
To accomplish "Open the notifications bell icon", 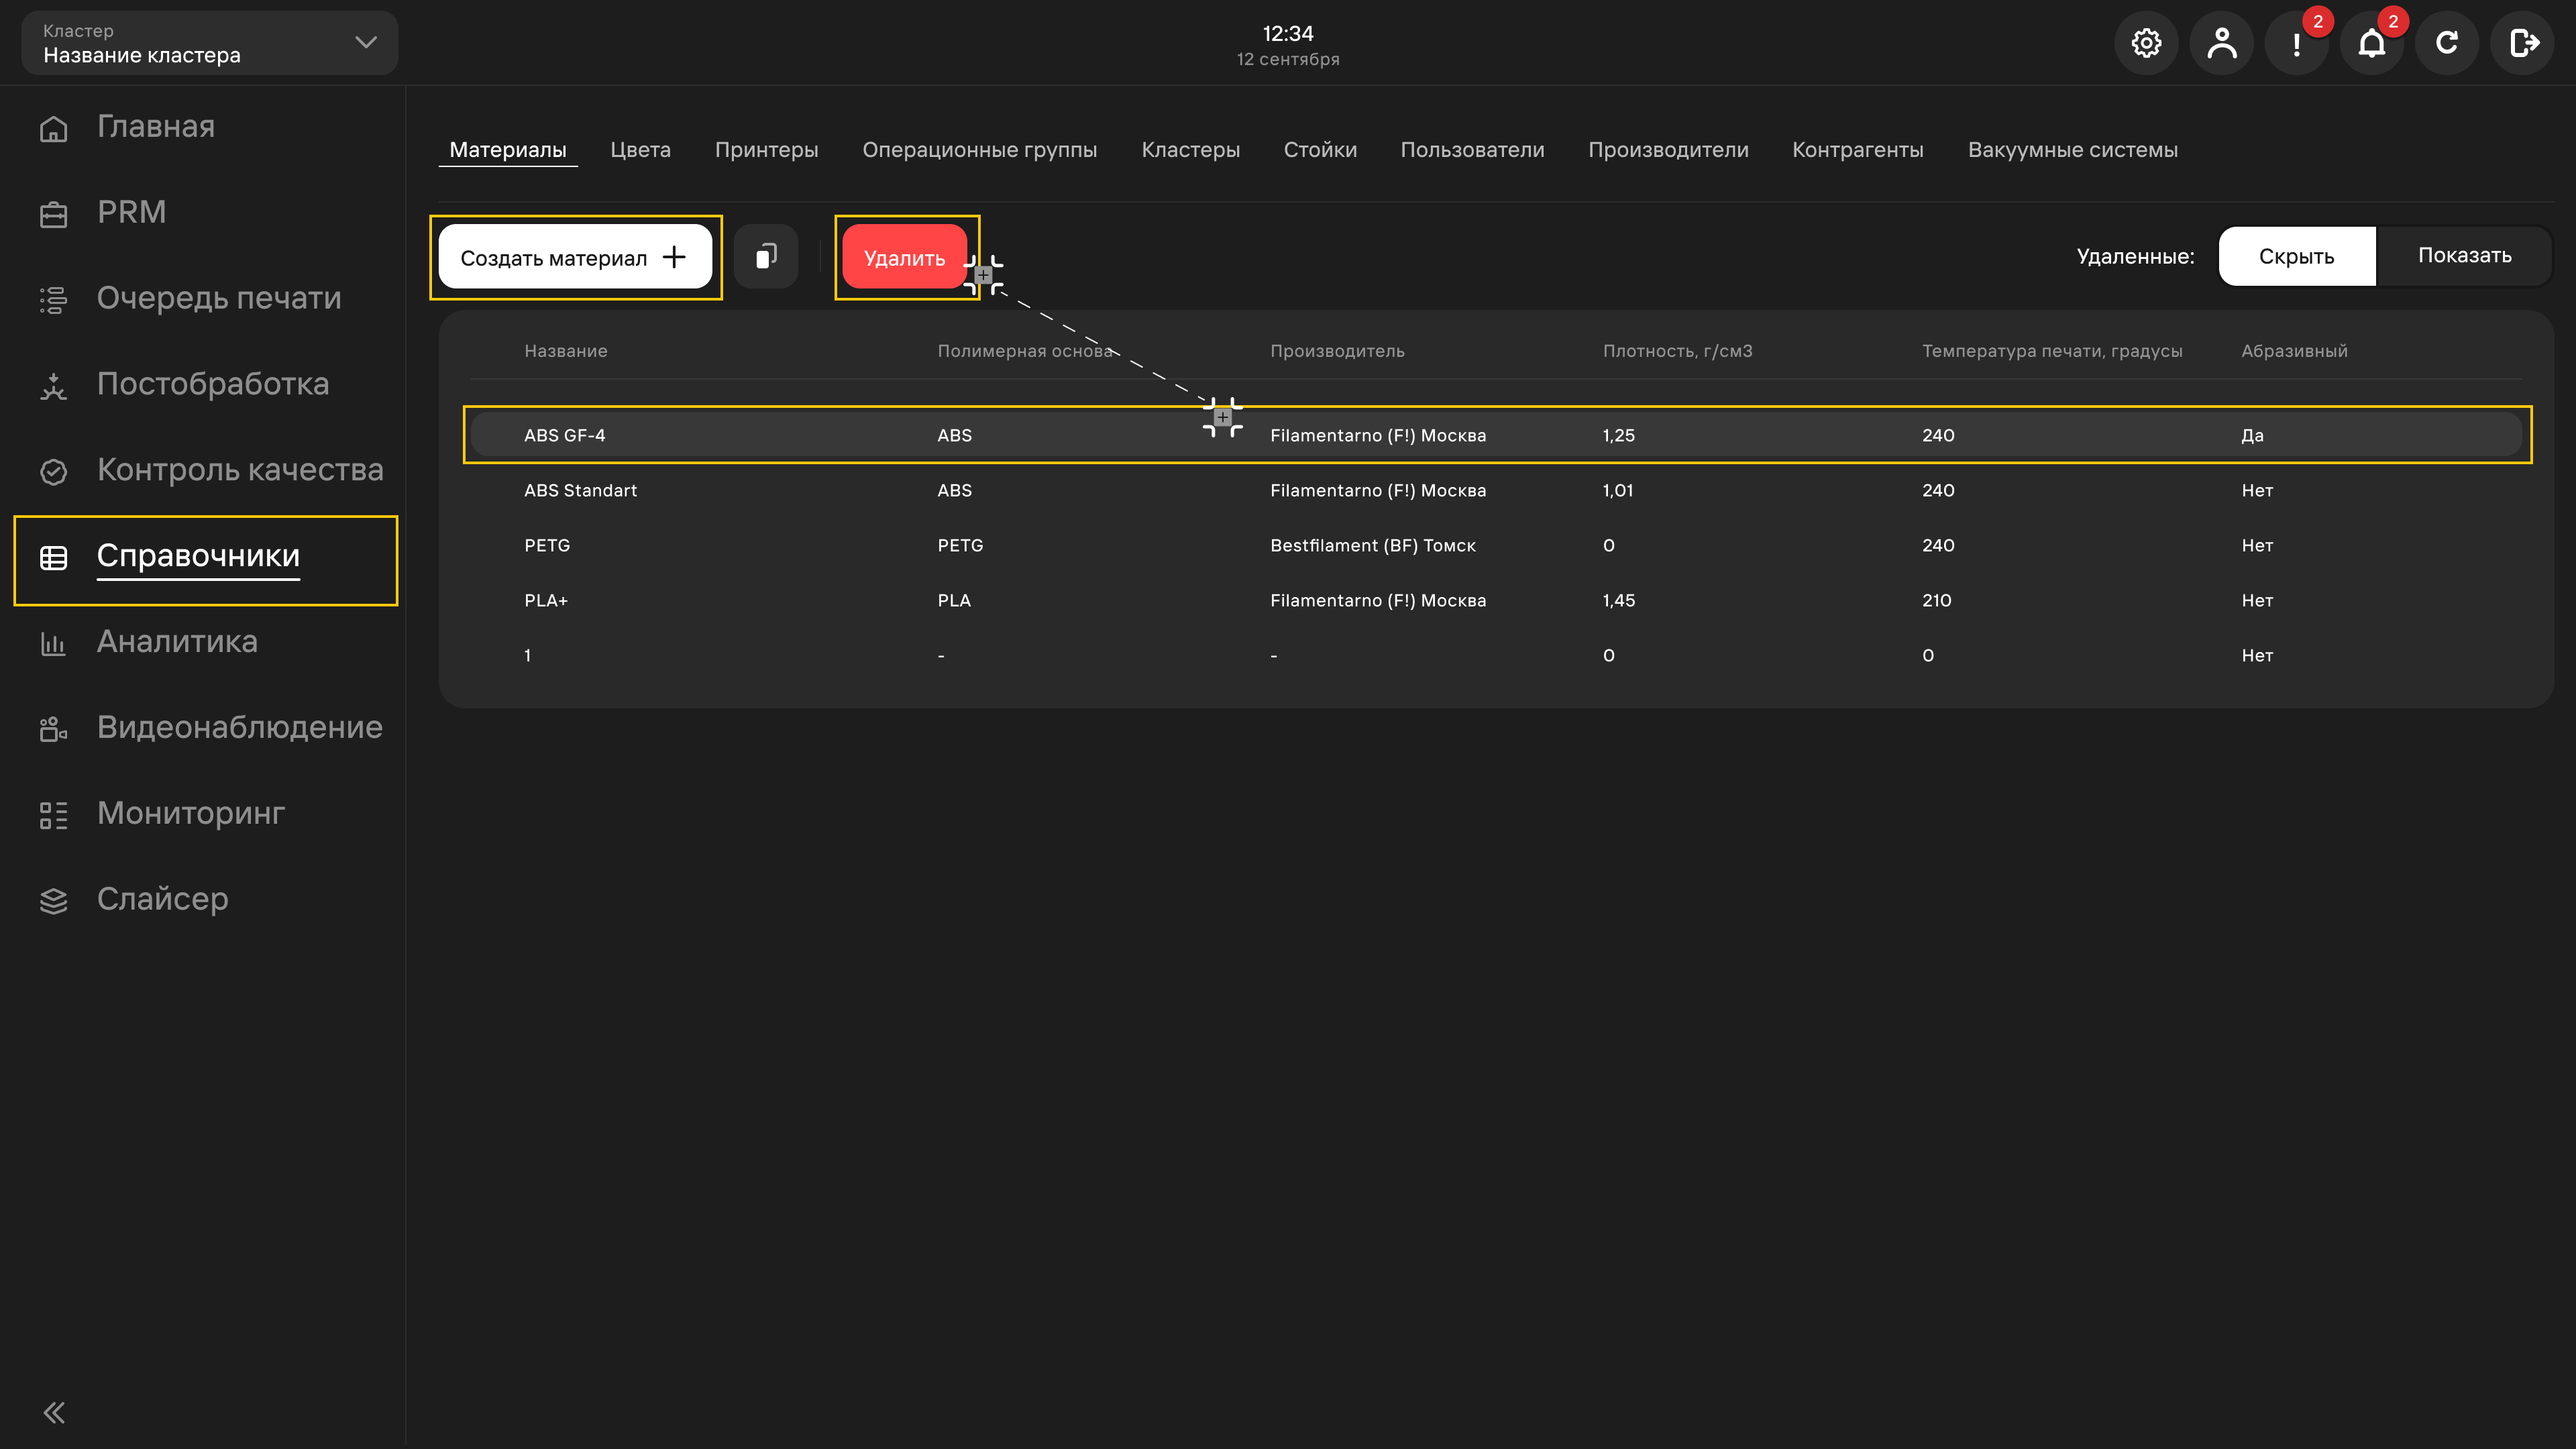I will click(2372, 43).
